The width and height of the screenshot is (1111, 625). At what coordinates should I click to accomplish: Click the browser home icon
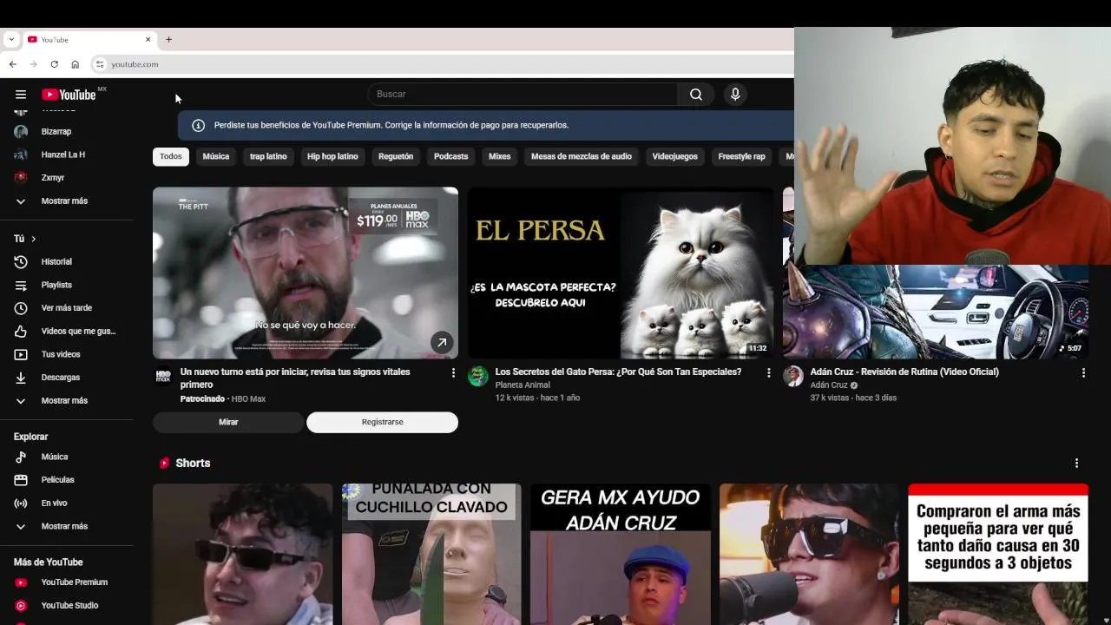tap(75, 64)
